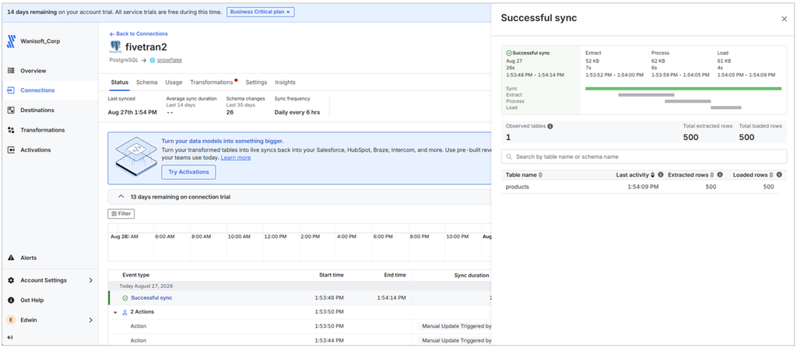Click the gray Extract timeline bar
797x348 pixels.
click(646, 95)
